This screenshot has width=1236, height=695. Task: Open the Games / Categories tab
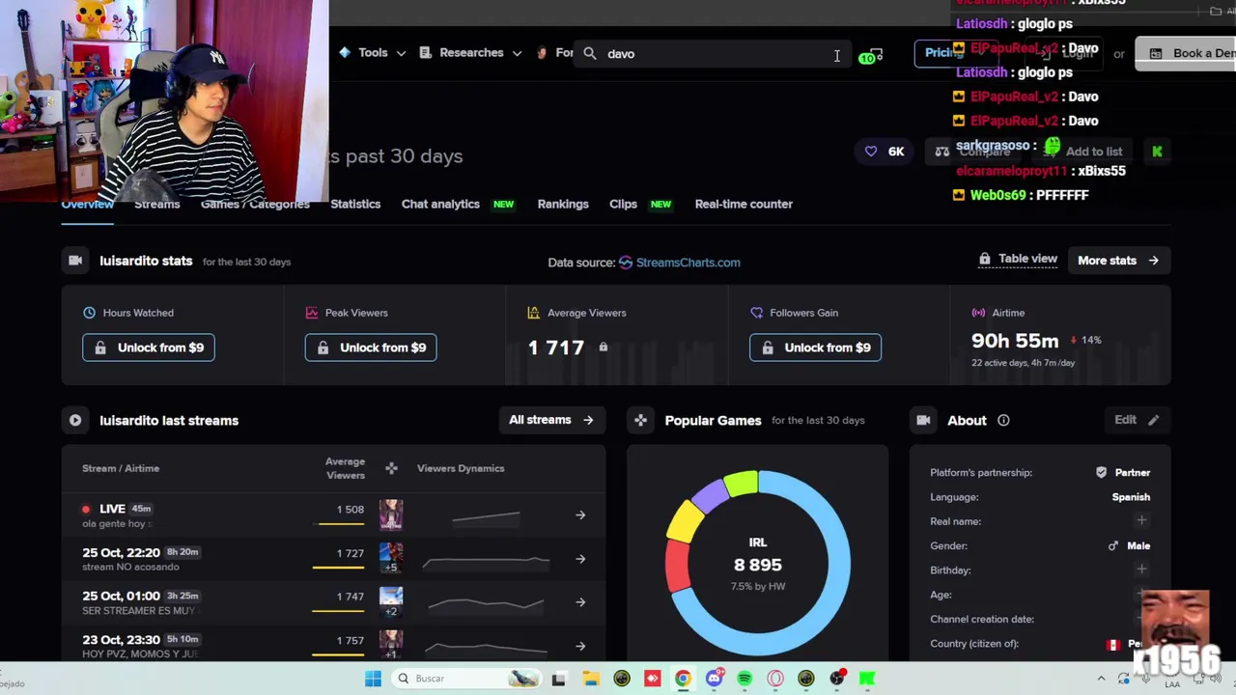[x=255, y=204]
